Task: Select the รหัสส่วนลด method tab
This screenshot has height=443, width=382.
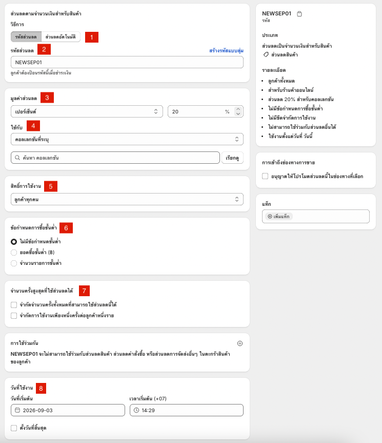Action: (26, 37)
